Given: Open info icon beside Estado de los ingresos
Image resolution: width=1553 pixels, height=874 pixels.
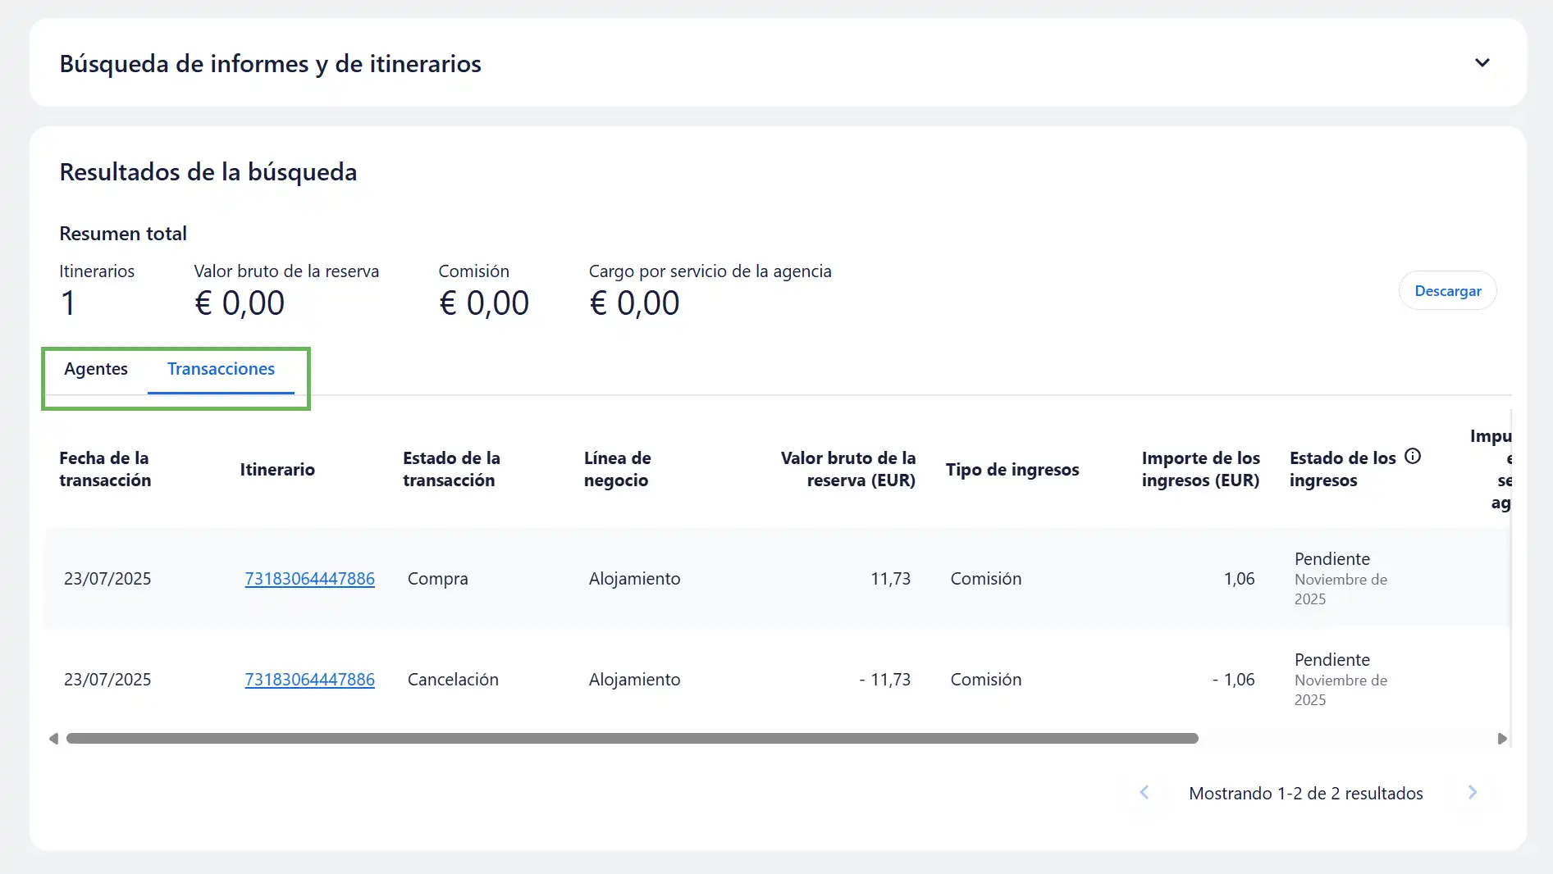Looking at the screenshot, I should tap(1413, 457).
